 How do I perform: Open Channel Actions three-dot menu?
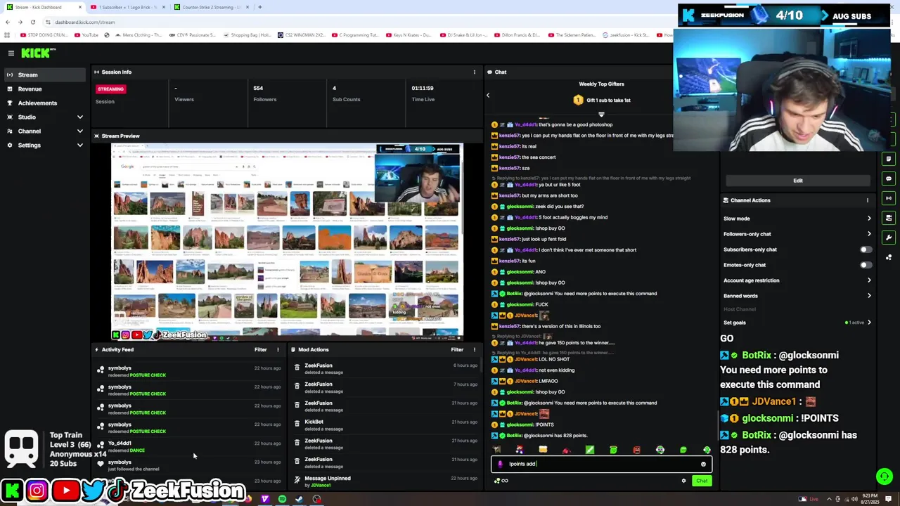coord(867,200)
